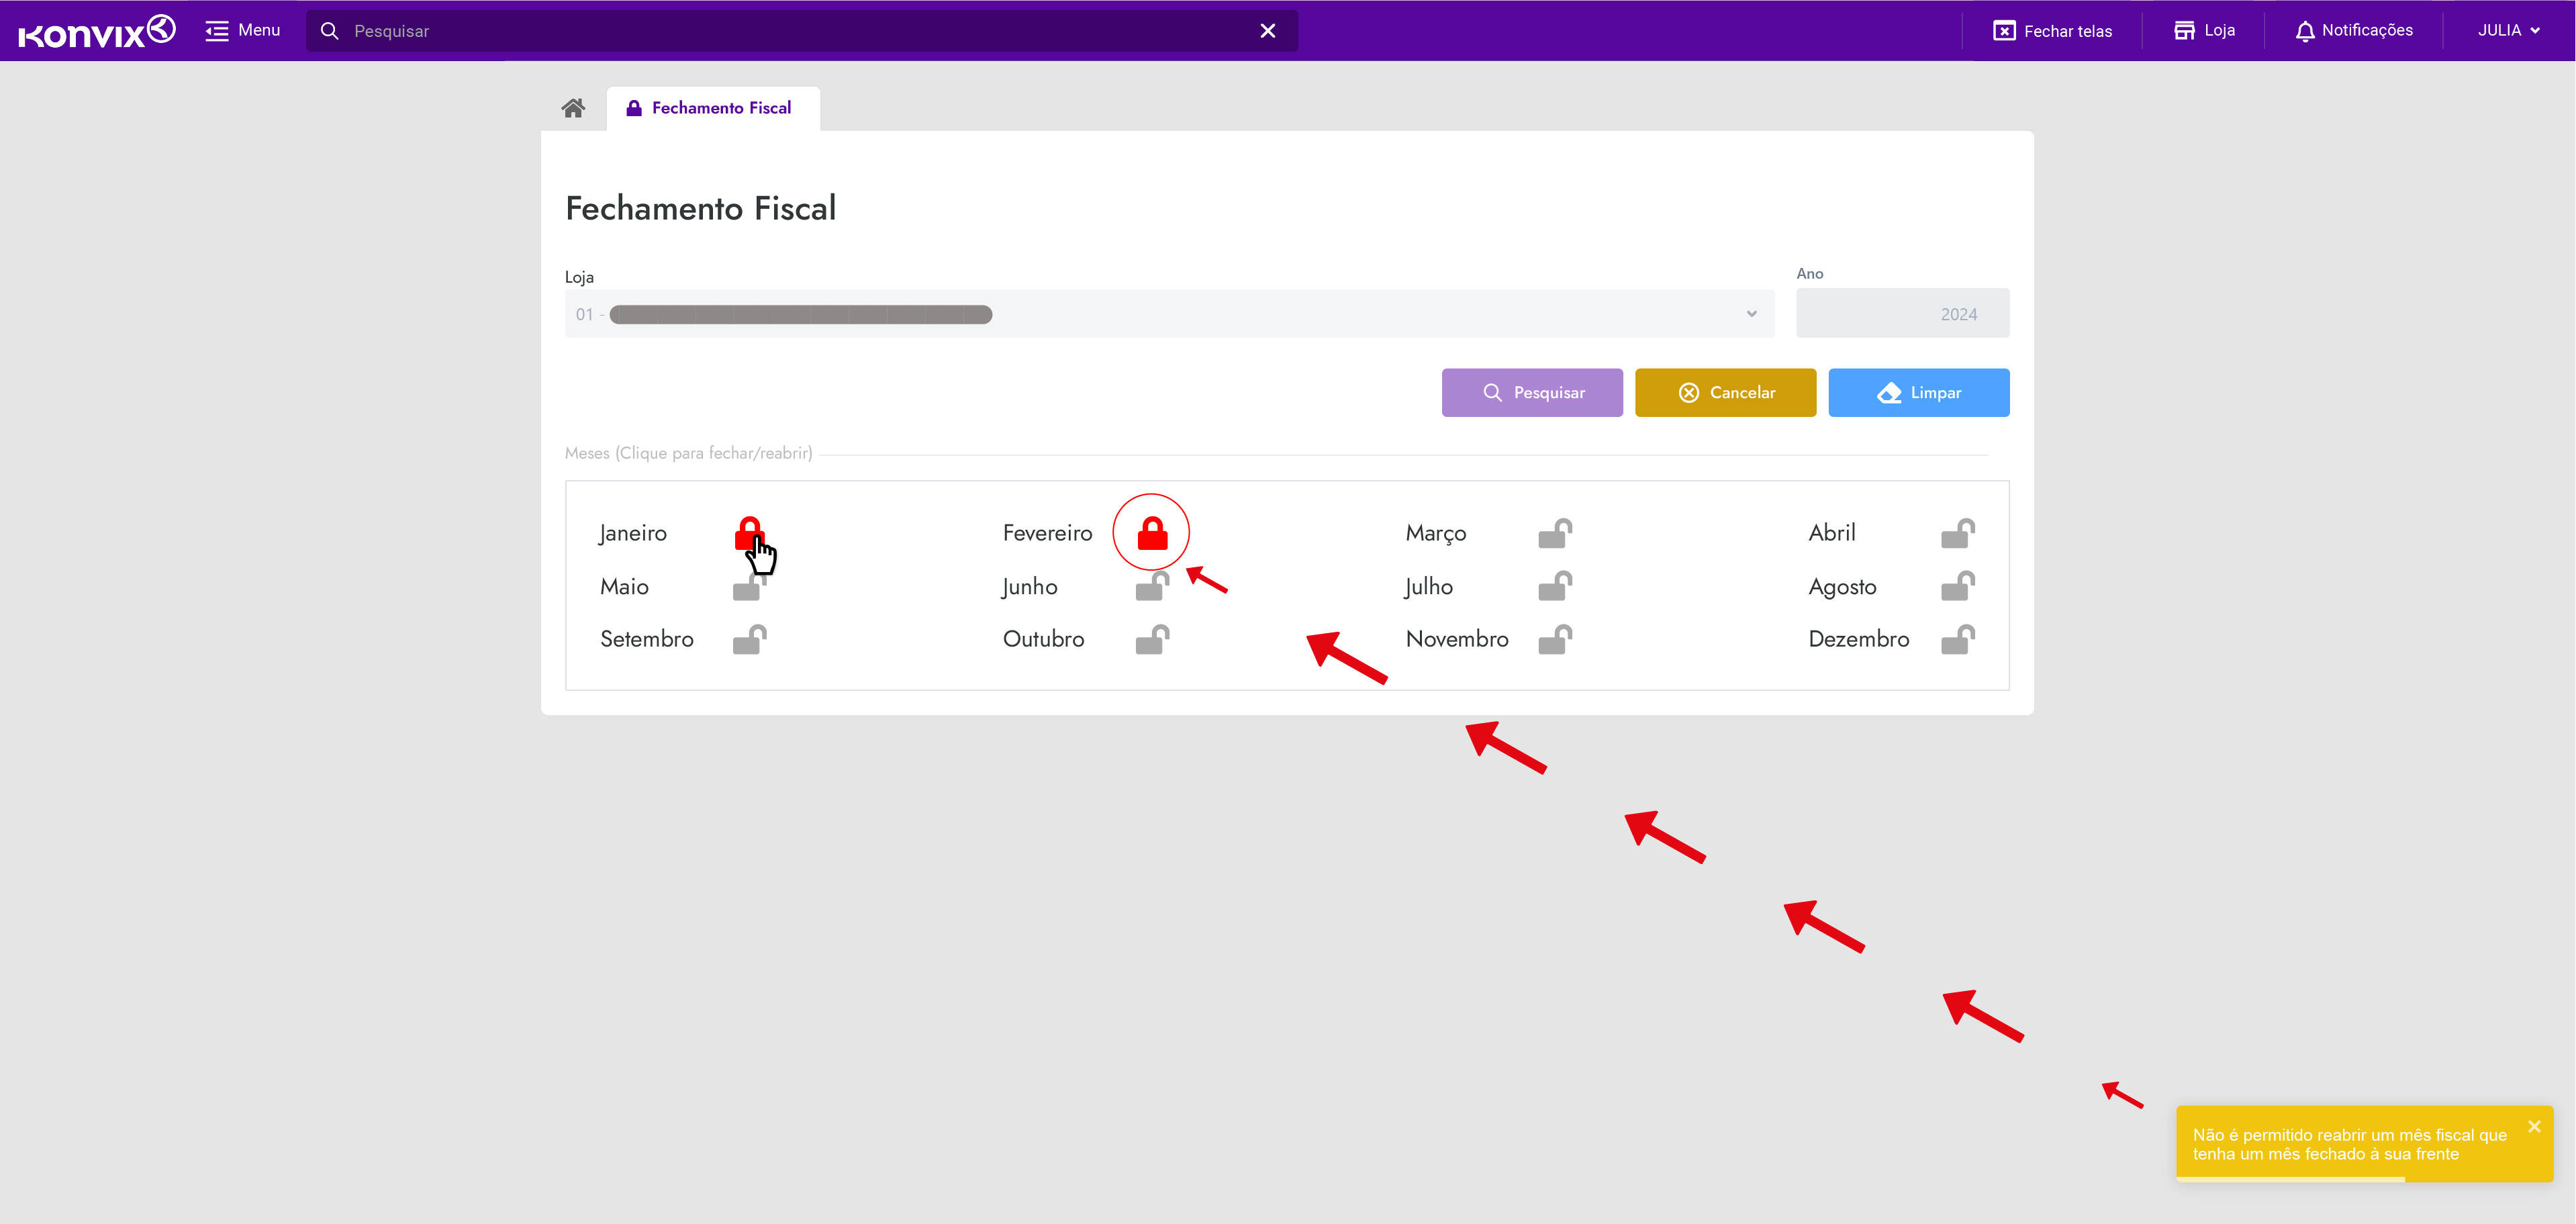The height and width of the screenshot is (1224, 2576).
Task: Close the month of Dezembro
Action: coord(1957,639)
